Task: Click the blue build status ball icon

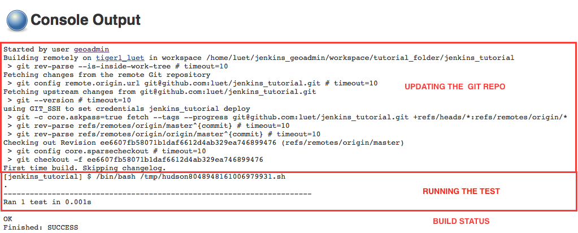Action: click(x=17, y=20)
